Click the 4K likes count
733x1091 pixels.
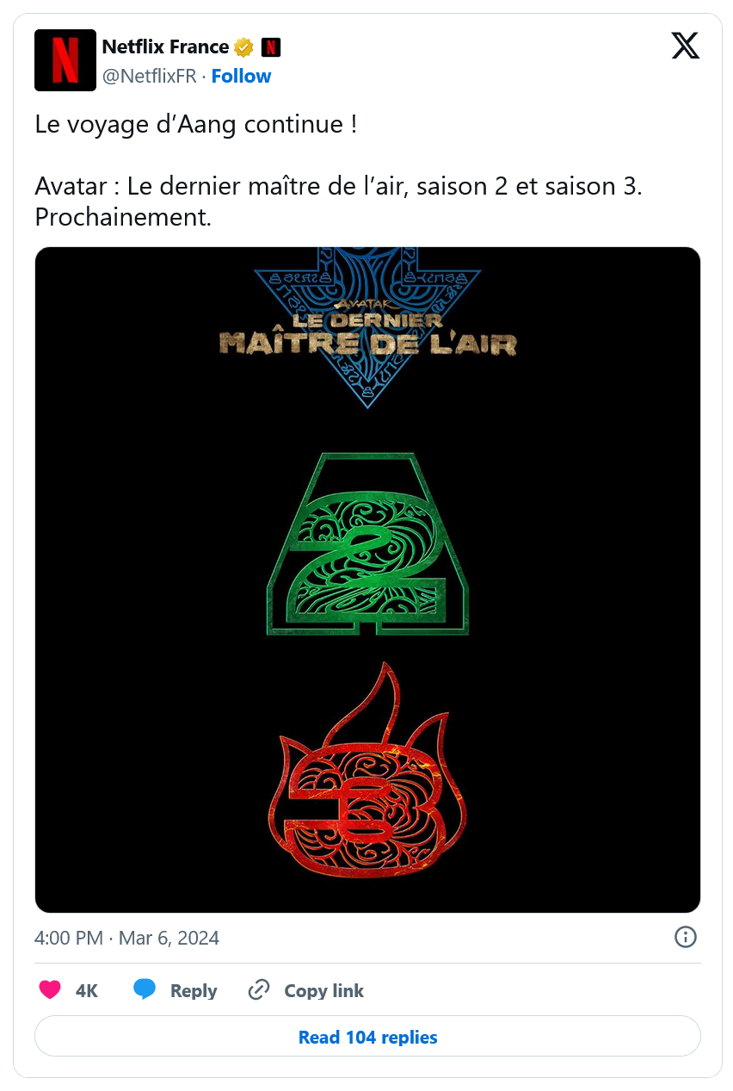[87, 991]
